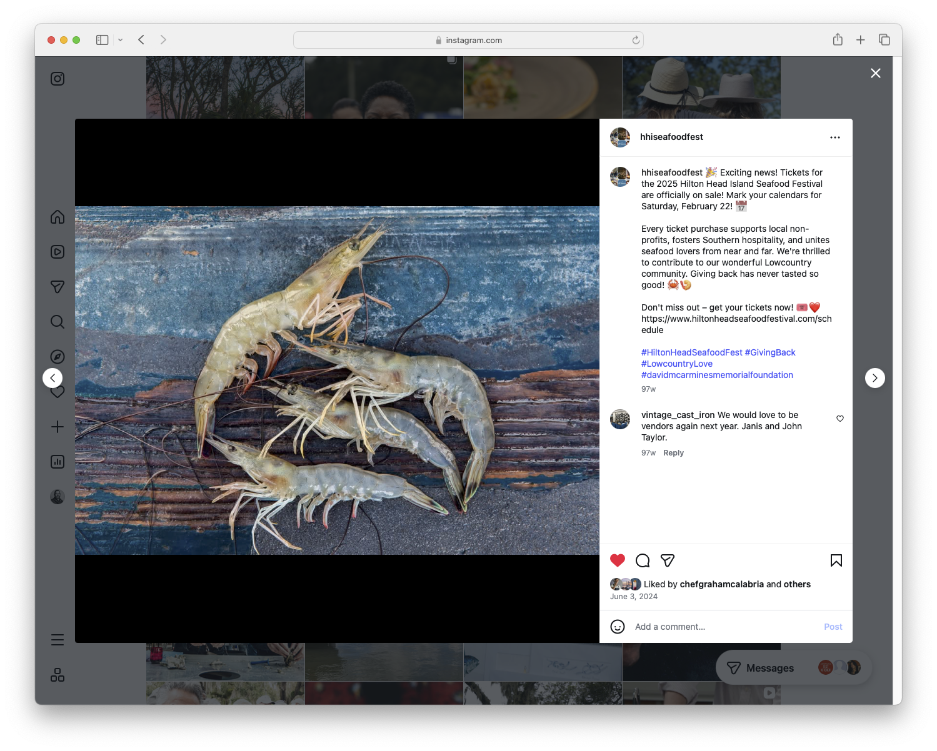Go to previous post with left arrow
Screen dimensions: 937x751
53,378
